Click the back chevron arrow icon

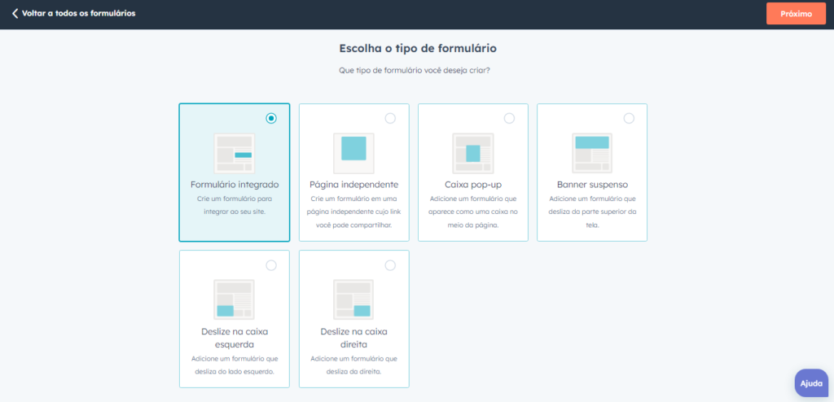15,13
